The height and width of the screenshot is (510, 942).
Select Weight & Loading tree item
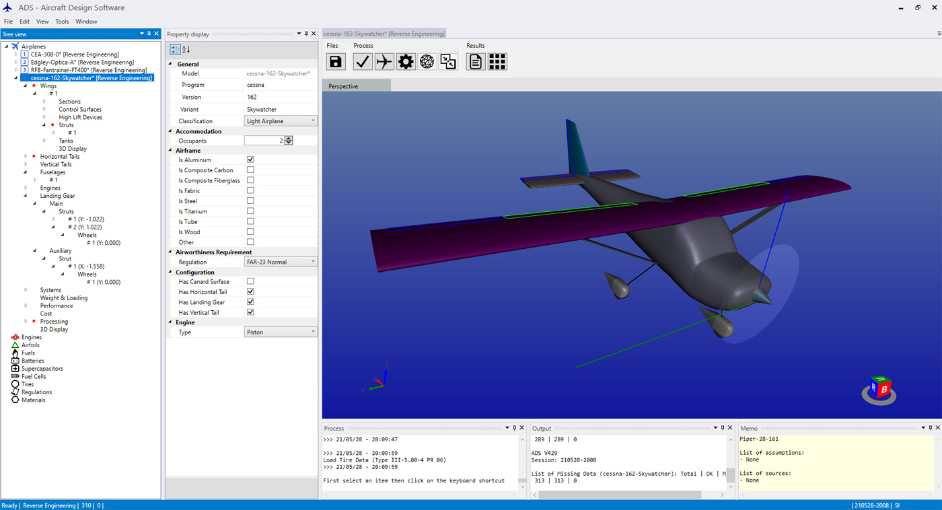point(64,298)
